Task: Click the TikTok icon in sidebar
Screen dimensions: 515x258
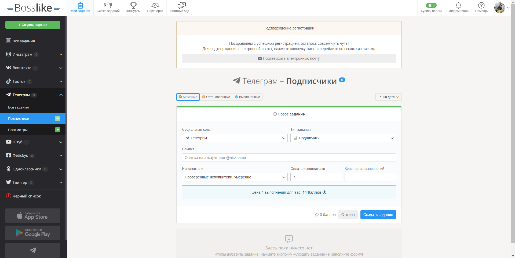Action: 9,81
